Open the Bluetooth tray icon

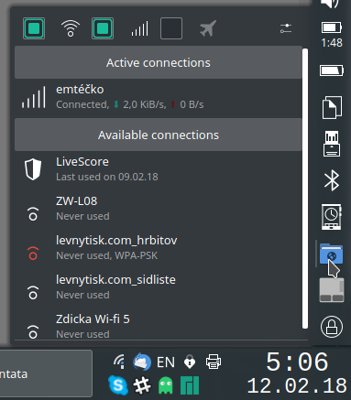[332, 180]
